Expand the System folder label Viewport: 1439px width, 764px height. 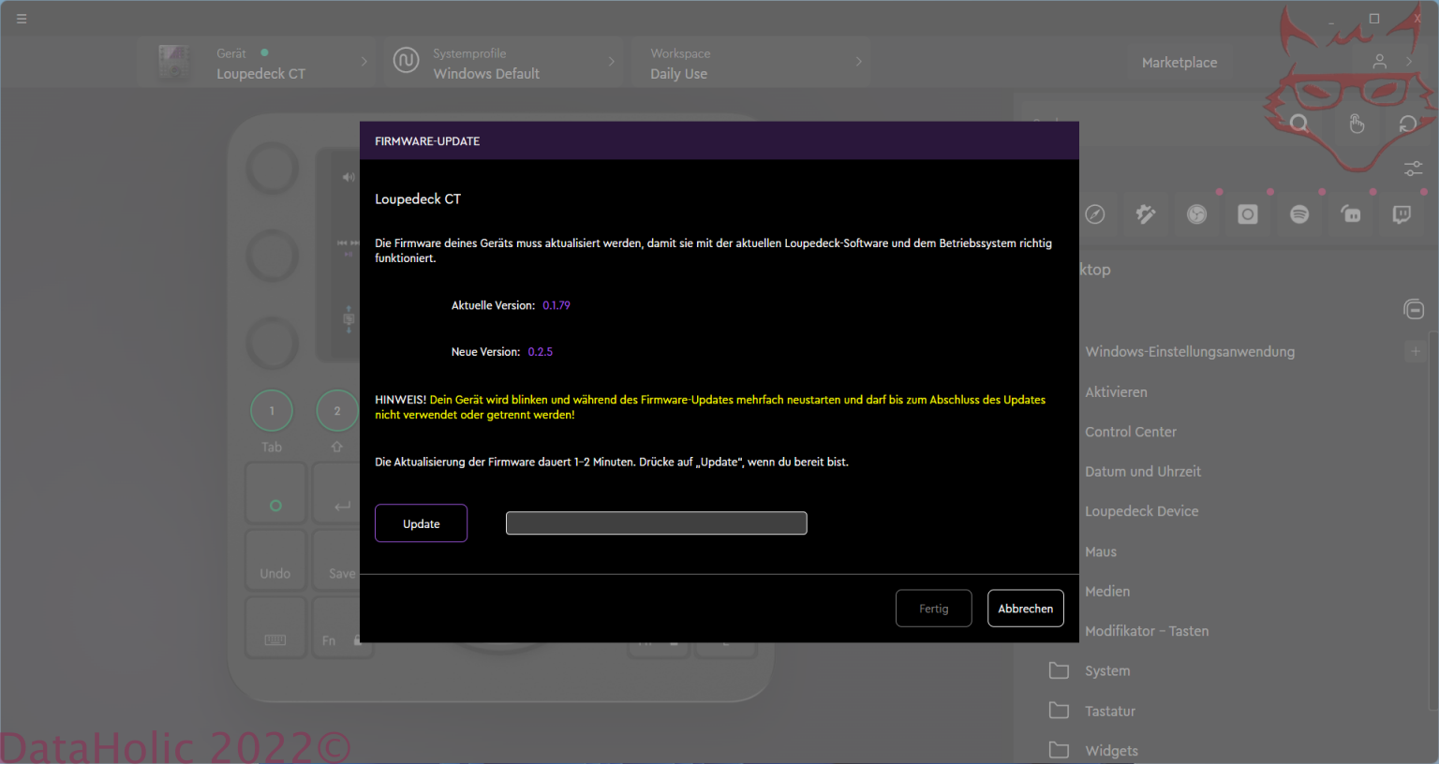point(1107,671)
